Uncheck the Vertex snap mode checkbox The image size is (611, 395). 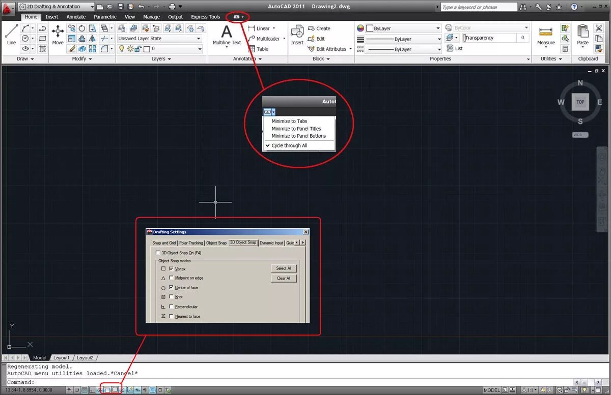click(x=171, y=268)
